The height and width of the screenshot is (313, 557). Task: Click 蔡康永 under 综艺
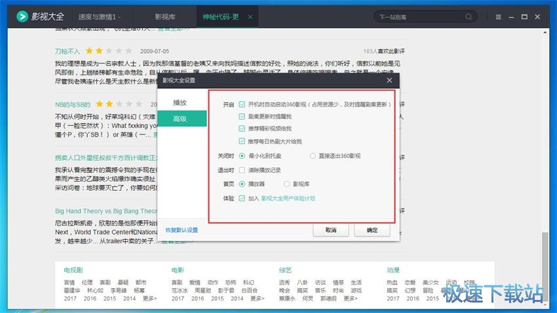coord(288,299)
